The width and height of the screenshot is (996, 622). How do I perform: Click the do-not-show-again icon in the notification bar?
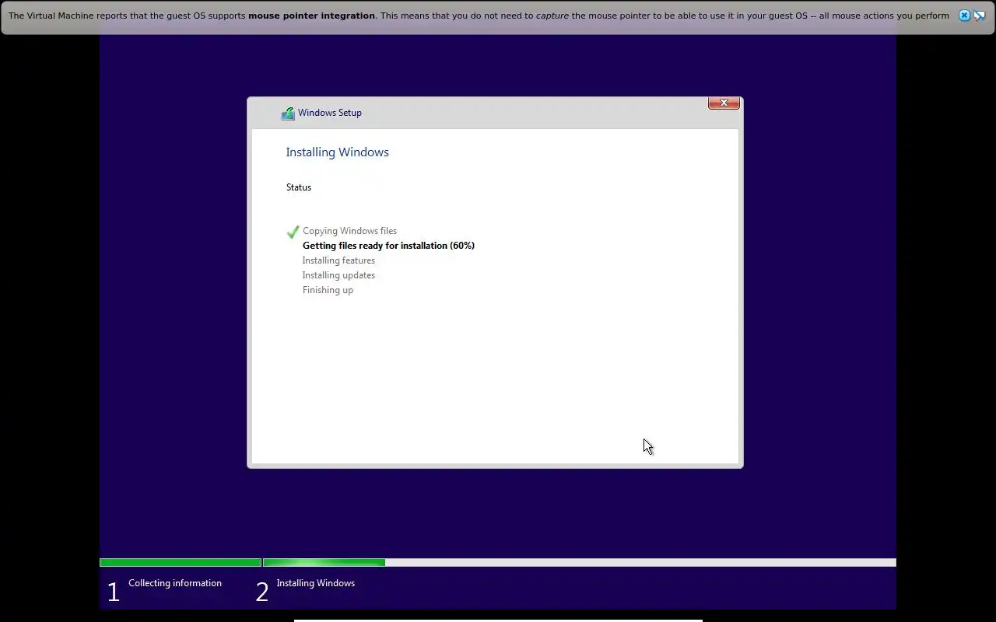[x=980, y=16]
